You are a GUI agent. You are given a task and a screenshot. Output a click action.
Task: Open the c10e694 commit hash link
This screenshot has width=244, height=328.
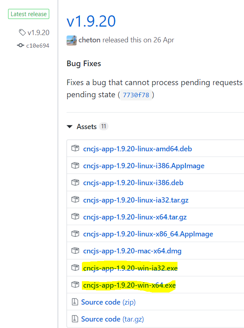[38, 46]
